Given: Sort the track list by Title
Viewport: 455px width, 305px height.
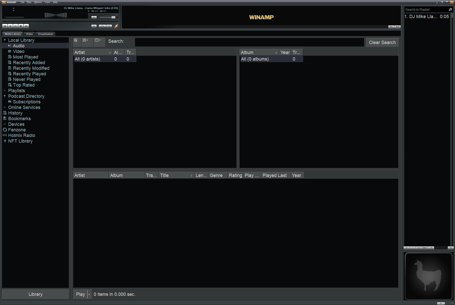Looking at the screenshot, I should [176, 175].
